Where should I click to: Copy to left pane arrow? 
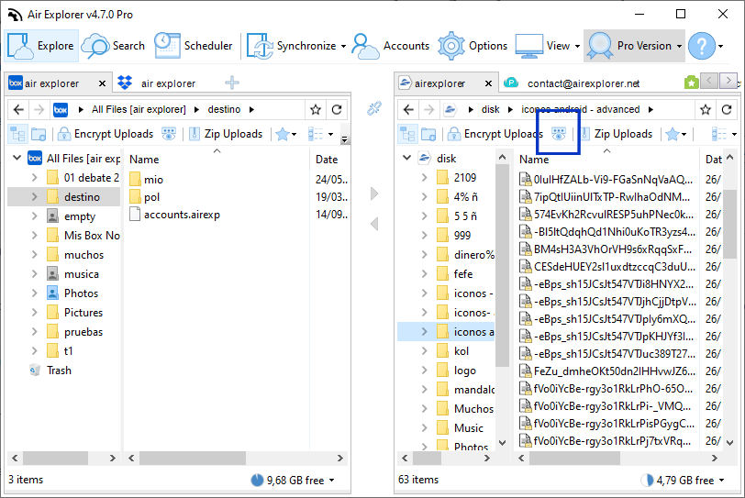(374, 224)
